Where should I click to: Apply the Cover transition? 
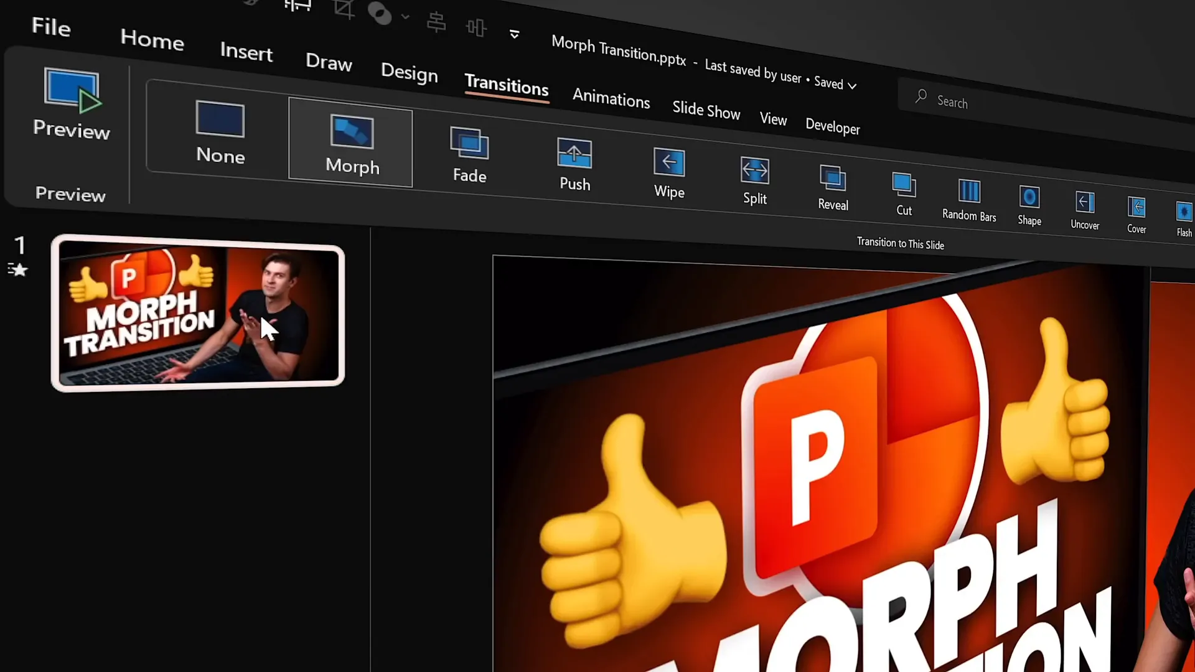[x=1136, y=215]
